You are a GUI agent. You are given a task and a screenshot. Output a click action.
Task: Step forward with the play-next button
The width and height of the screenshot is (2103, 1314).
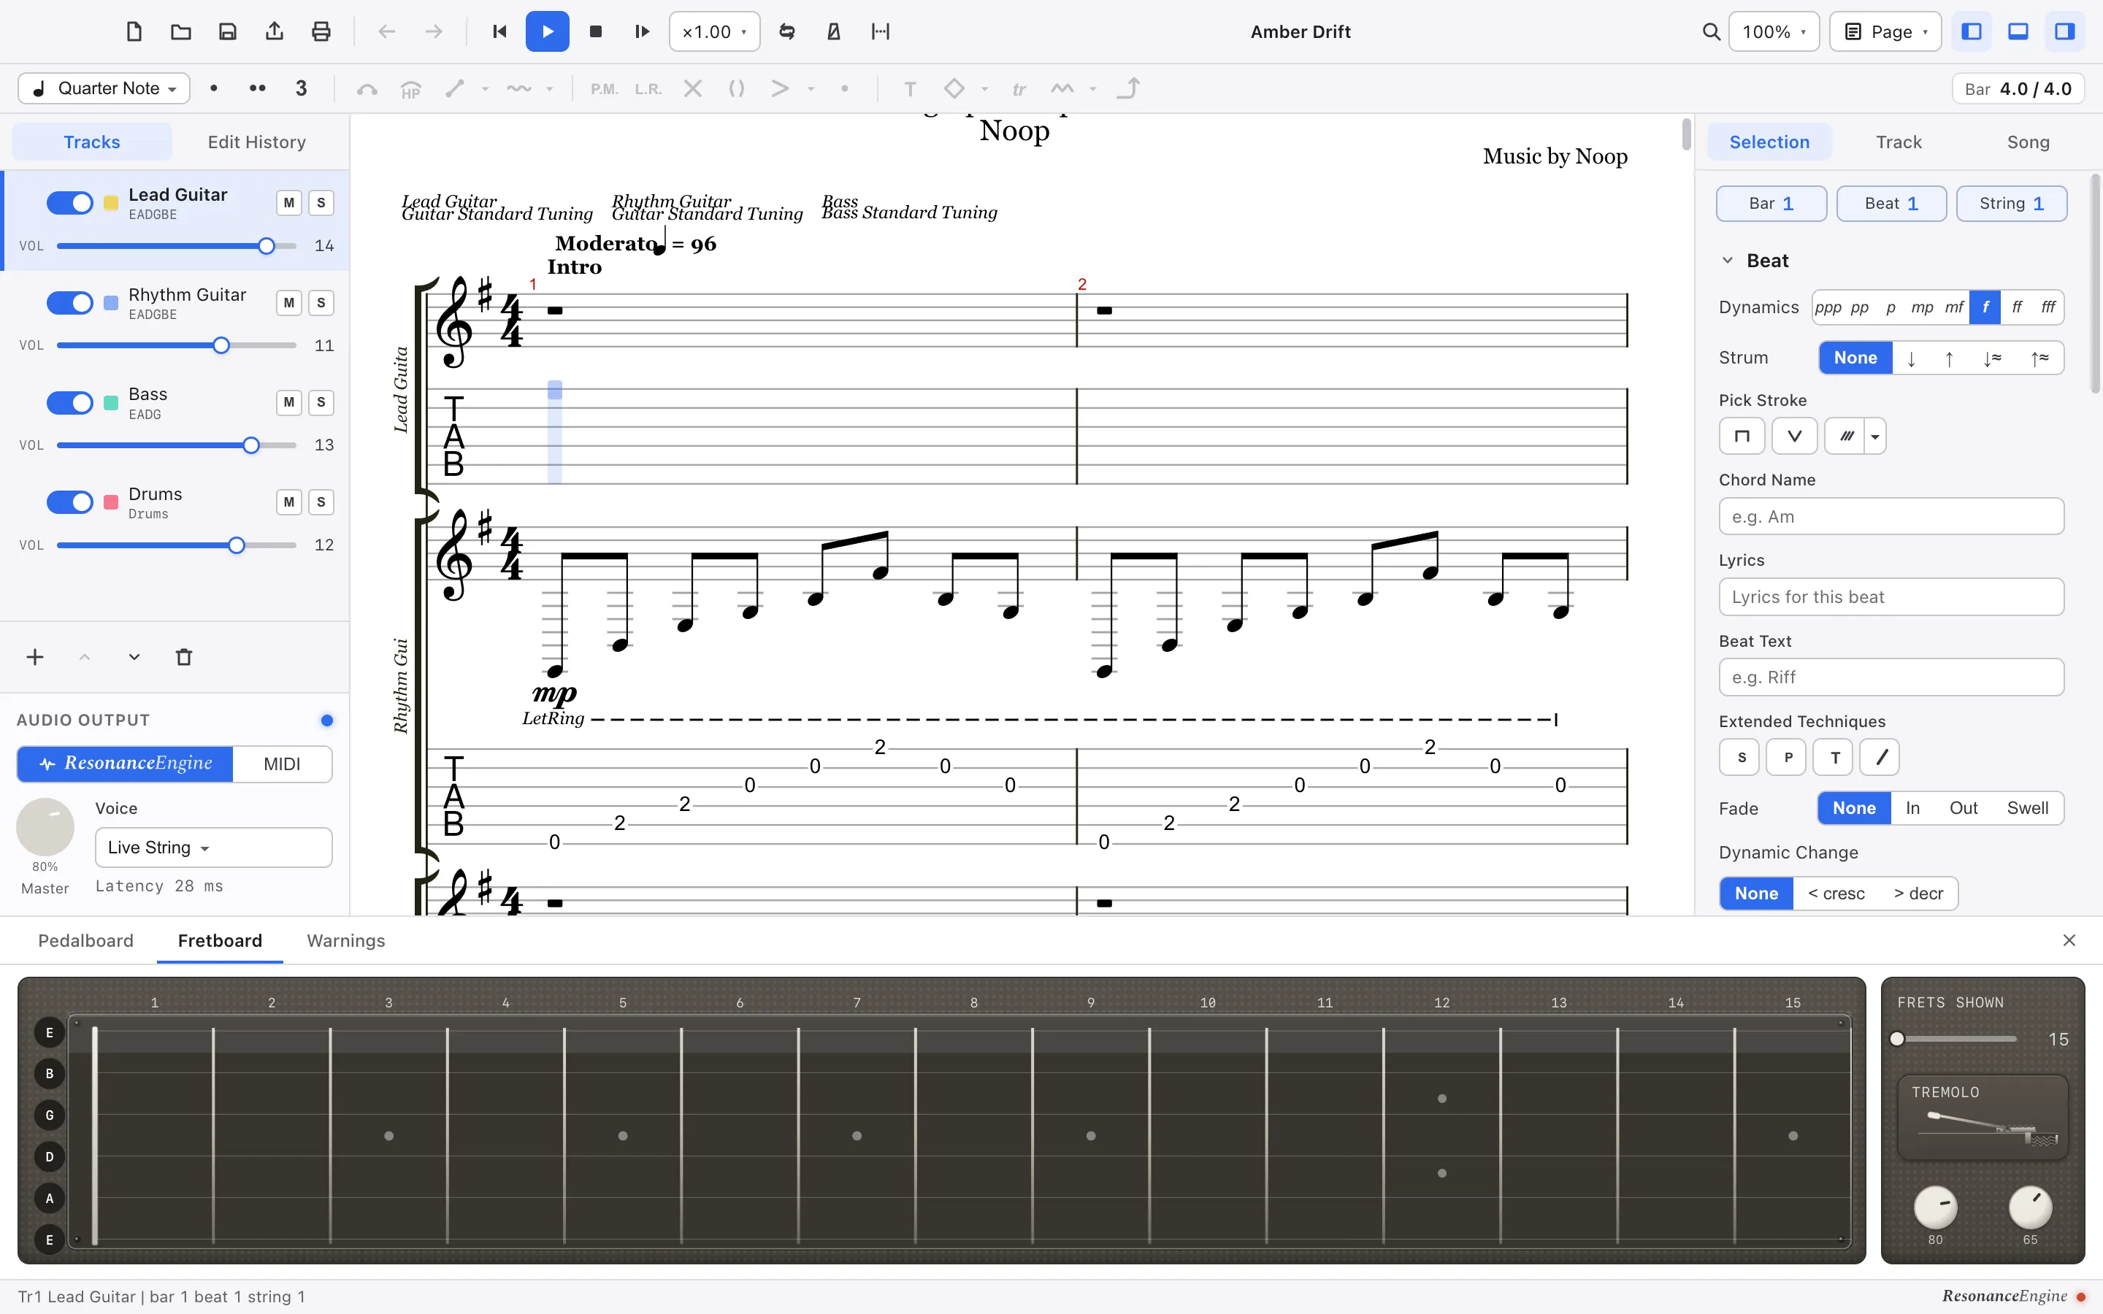pyautogui.click(x=642, y=32)
